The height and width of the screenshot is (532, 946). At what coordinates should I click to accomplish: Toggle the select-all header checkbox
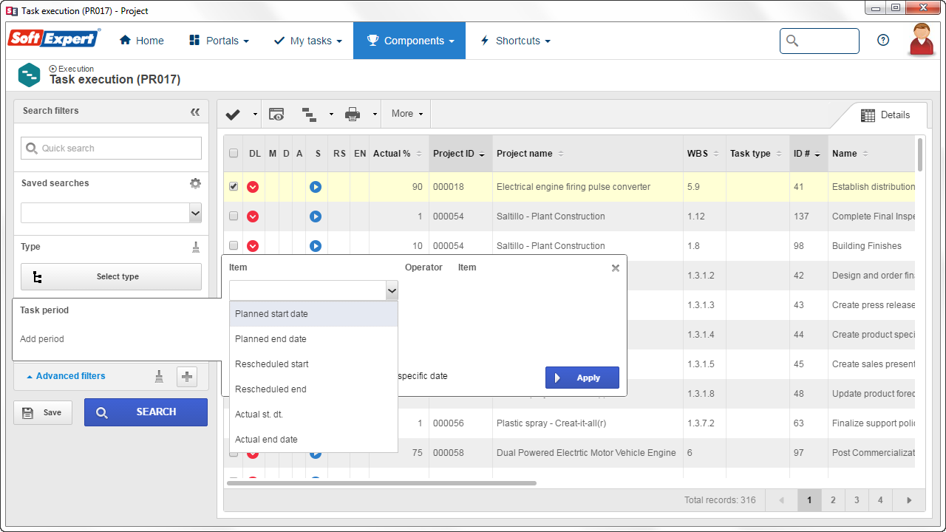[234, 154]
